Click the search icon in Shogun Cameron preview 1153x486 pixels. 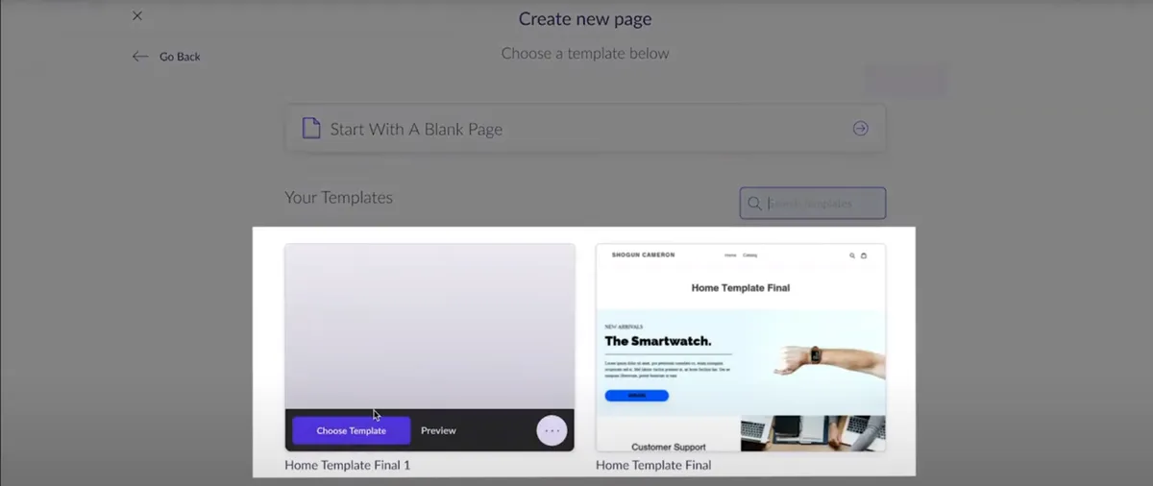[x=851, y=255]
